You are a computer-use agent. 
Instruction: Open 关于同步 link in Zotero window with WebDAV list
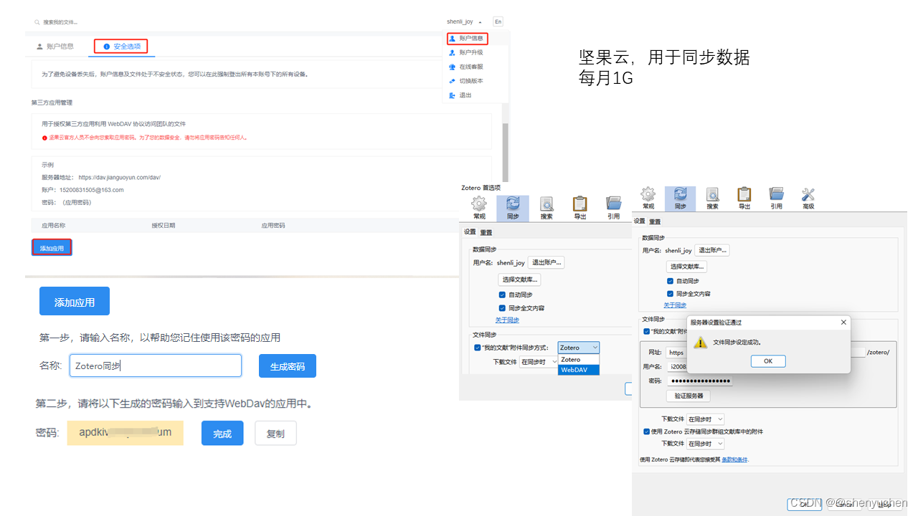(507, 320)
